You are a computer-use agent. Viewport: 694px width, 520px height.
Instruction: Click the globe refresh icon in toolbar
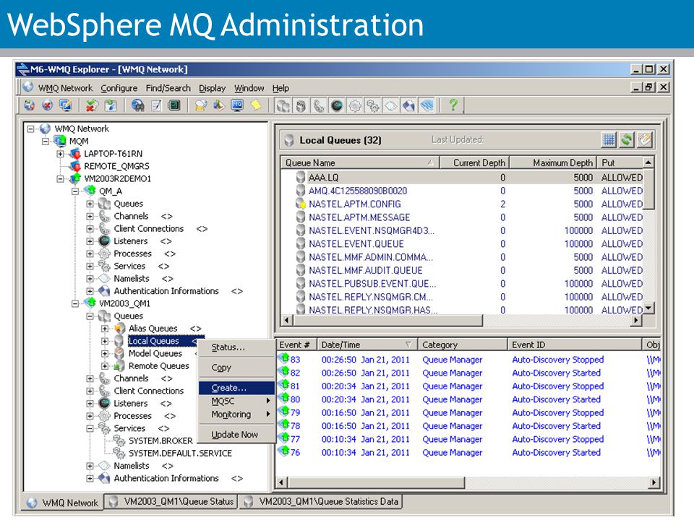[x=29, y=105]
